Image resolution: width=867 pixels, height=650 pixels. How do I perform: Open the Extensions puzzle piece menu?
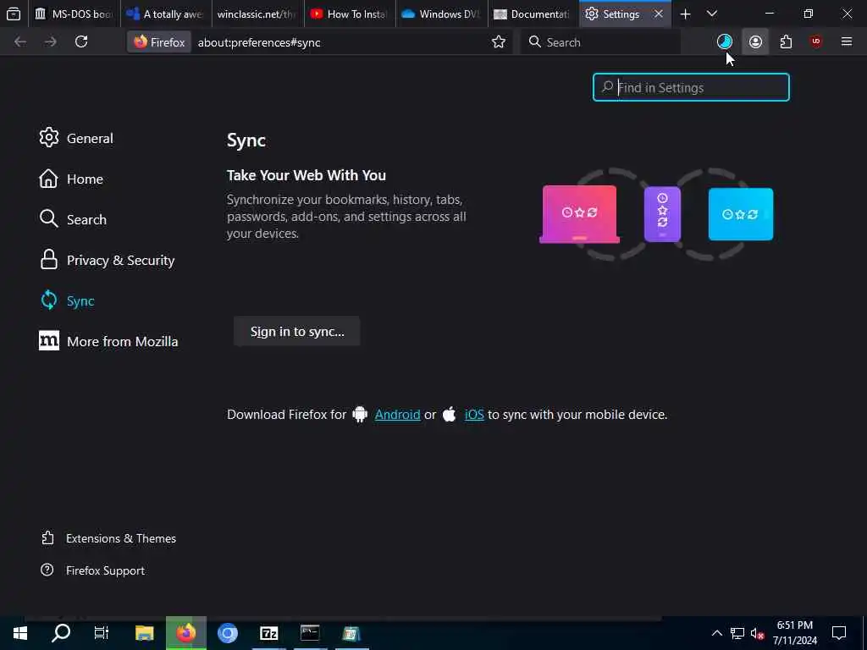786,41
